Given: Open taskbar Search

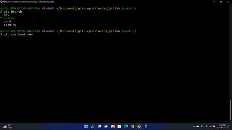Looking at the screenshot, I should (93, 126).
